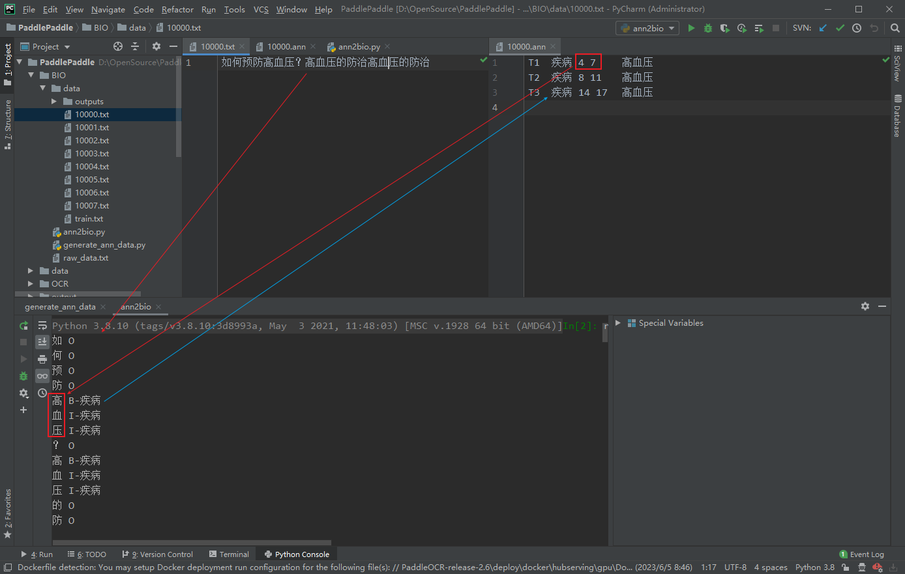Open the Navigate menu

(x=108, y=9)
